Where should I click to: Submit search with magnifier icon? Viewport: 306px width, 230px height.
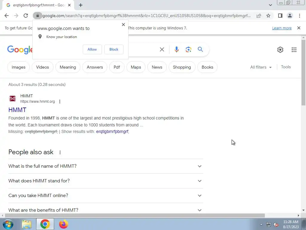coord(200,49)
